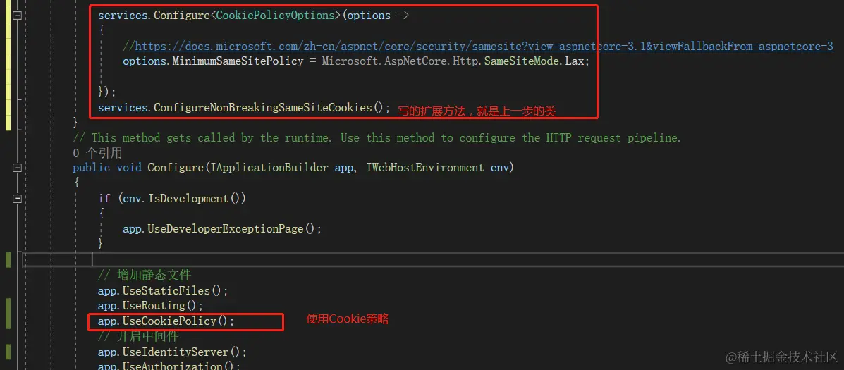Image resolution: width=844 pixels, height=370 pixels.
Task: Click the app.UseCookiePolicy() line
Action: [x=166, y=321]
